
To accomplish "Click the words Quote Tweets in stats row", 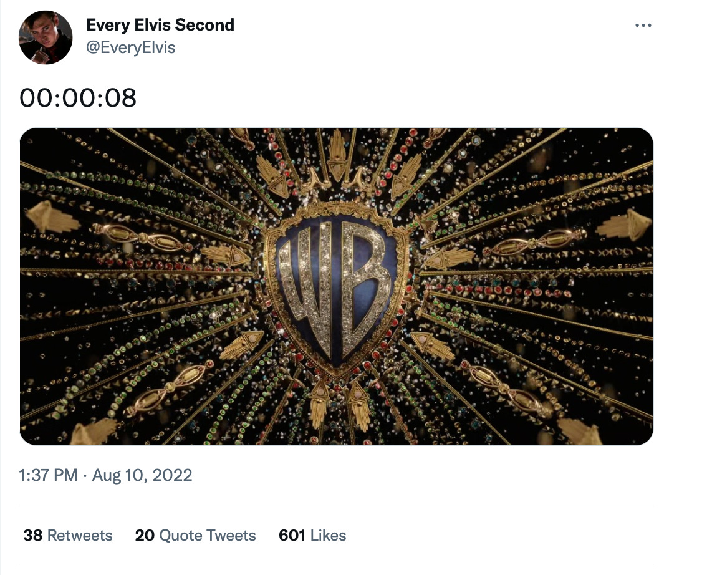I will point(208,535).
